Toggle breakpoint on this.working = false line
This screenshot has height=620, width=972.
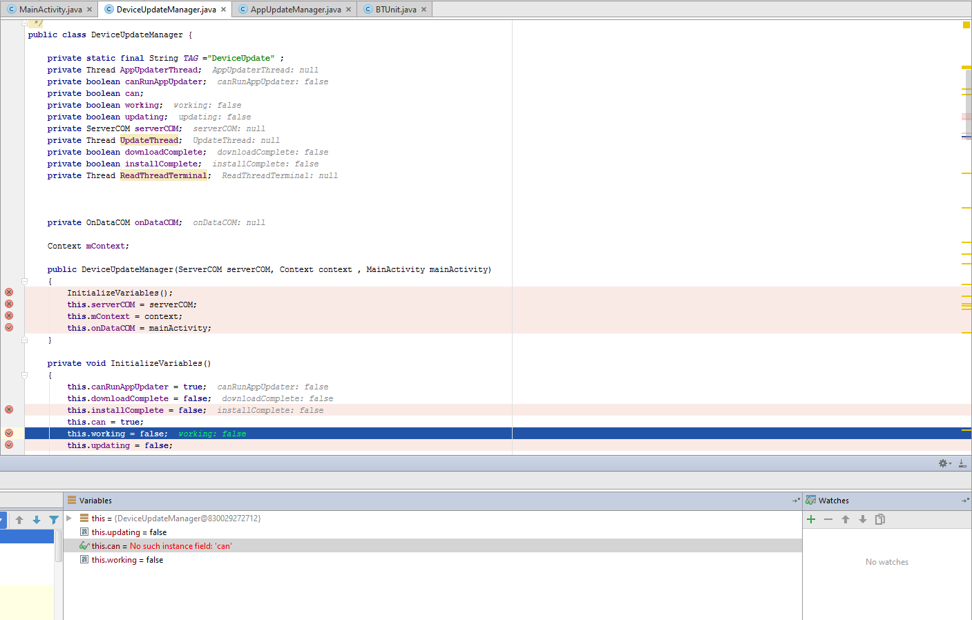[9, 433]
